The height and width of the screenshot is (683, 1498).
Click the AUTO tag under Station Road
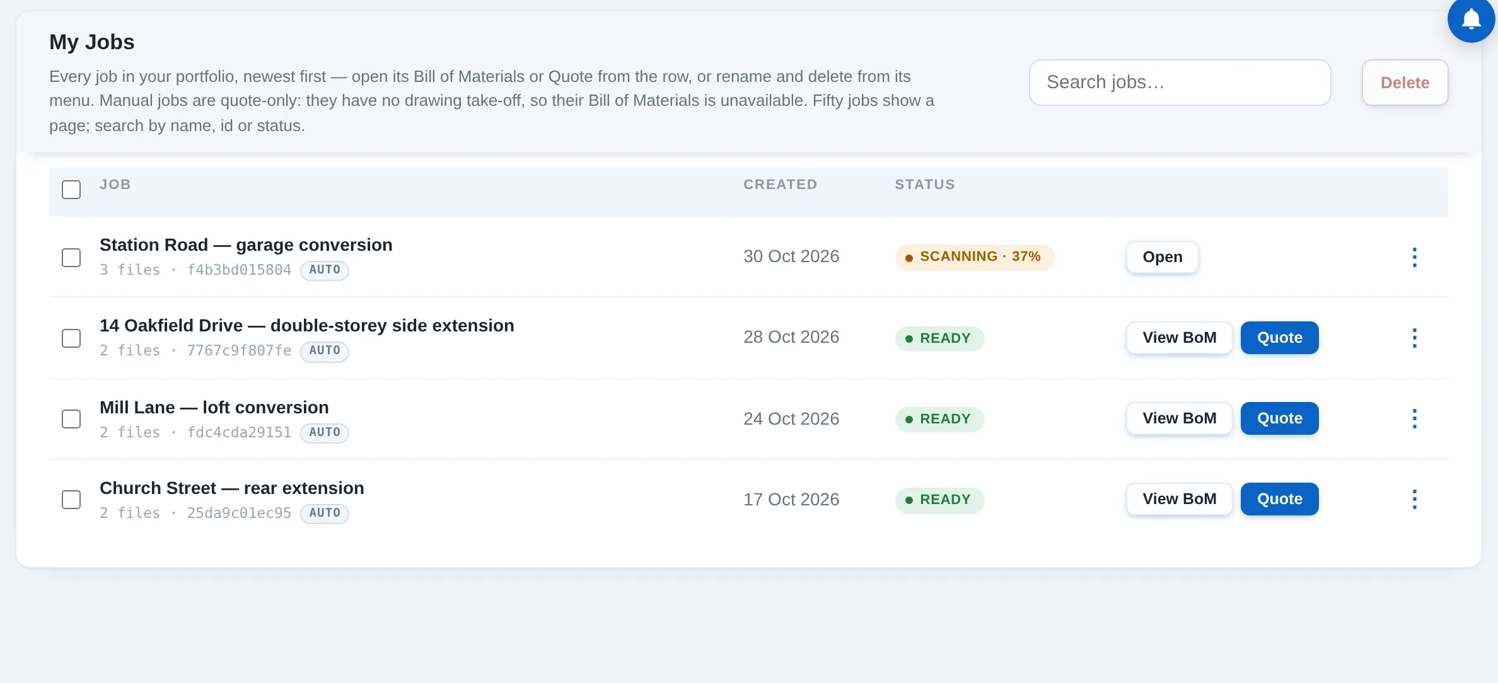[x=325, y=270]
